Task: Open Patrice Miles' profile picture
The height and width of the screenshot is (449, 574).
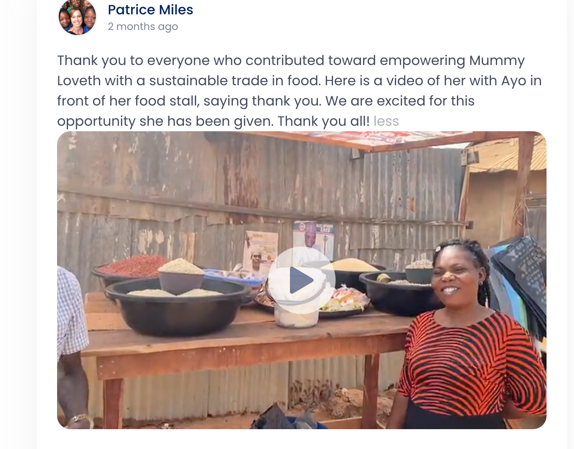Action: click(77, 17)
